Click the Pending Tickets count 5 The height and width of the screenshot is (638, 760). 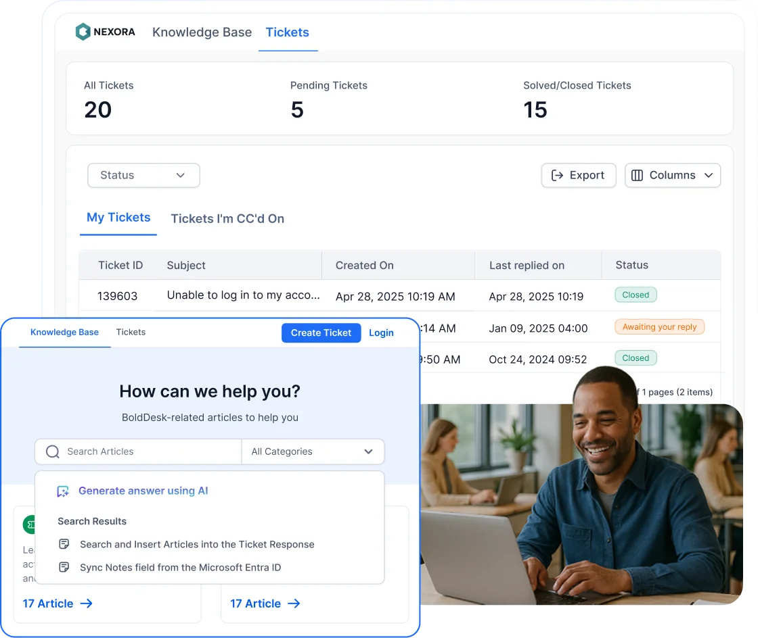click(297, 109)
